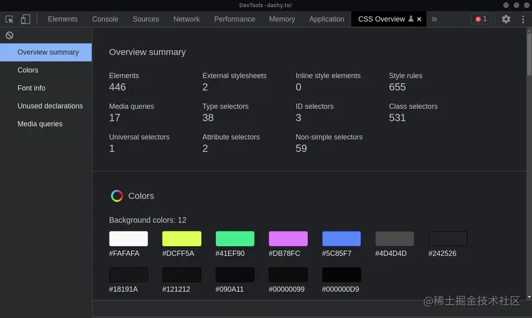The width and height of the screenshot is (532, 318).
Task: Click the External stylesheets value 2
Action: 206,87
